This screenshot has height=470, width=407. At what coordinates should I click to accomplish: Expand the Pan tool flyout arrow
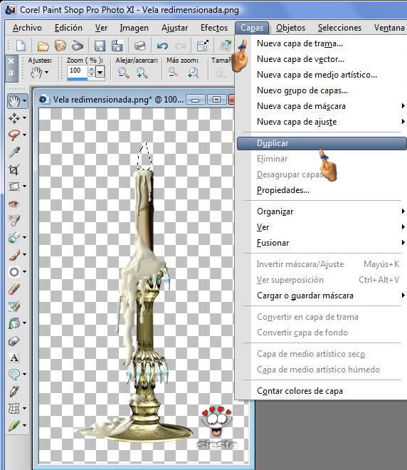pos(25,101)
